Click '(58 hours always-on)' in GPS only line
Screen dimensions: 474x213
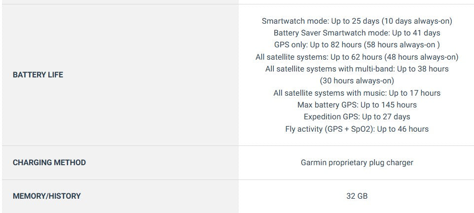pyautogui.click(x=404, y=45)
